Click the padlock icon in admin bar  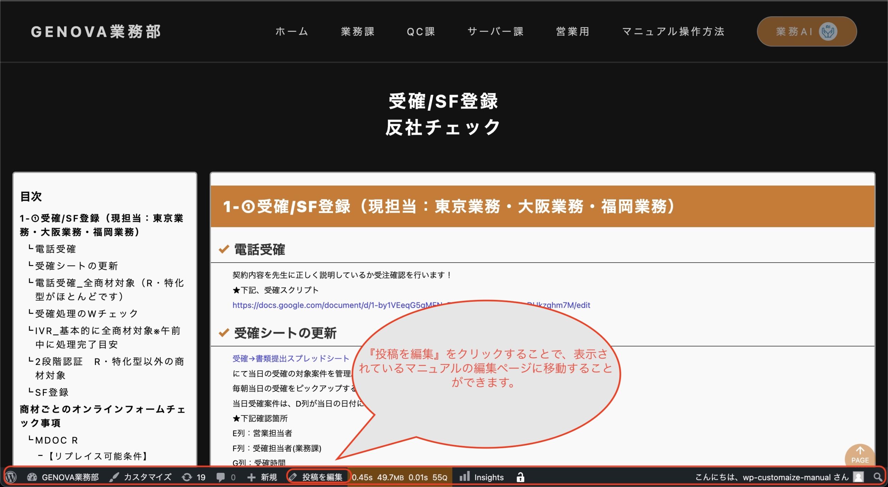point(520,477)
